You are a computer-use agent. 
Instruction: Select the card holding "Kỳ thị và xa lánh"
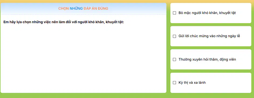[211, 83]
